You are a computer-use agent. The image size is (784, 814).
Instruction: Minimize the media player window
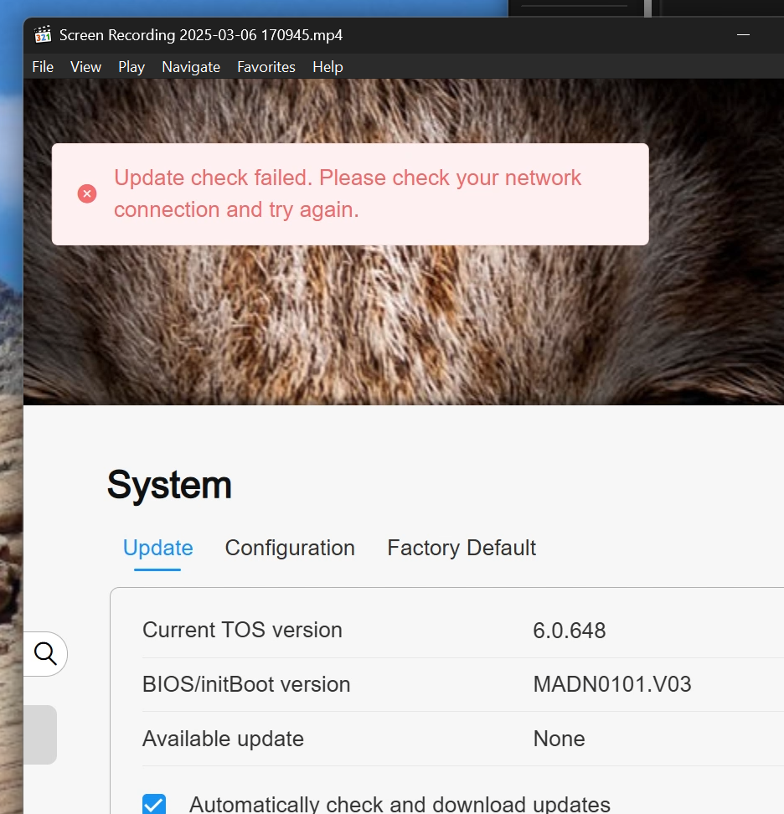[x=743, y=35]
